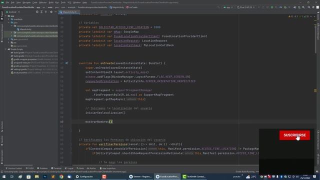Expand the java (generated) folder
The width and height of the screenshot is (320, 180).
tap(9, 39)
